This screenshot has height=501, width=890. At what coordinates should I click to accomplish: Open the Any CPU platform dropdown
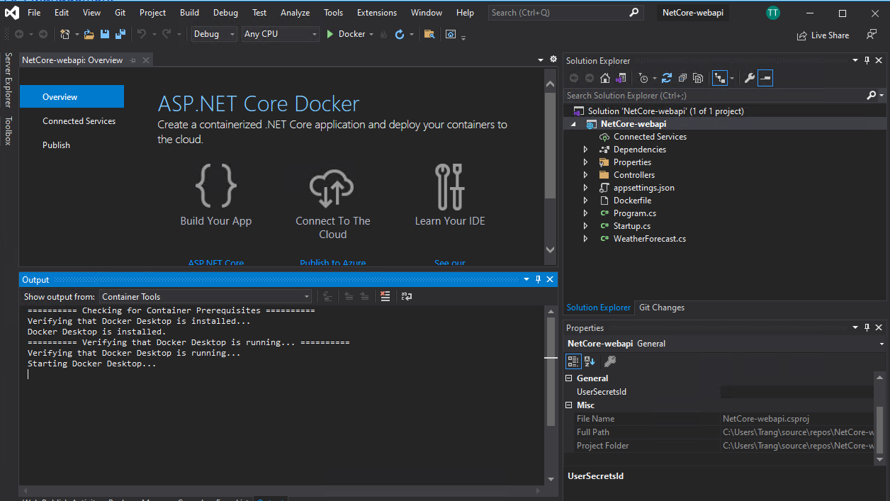pos(280,34)
